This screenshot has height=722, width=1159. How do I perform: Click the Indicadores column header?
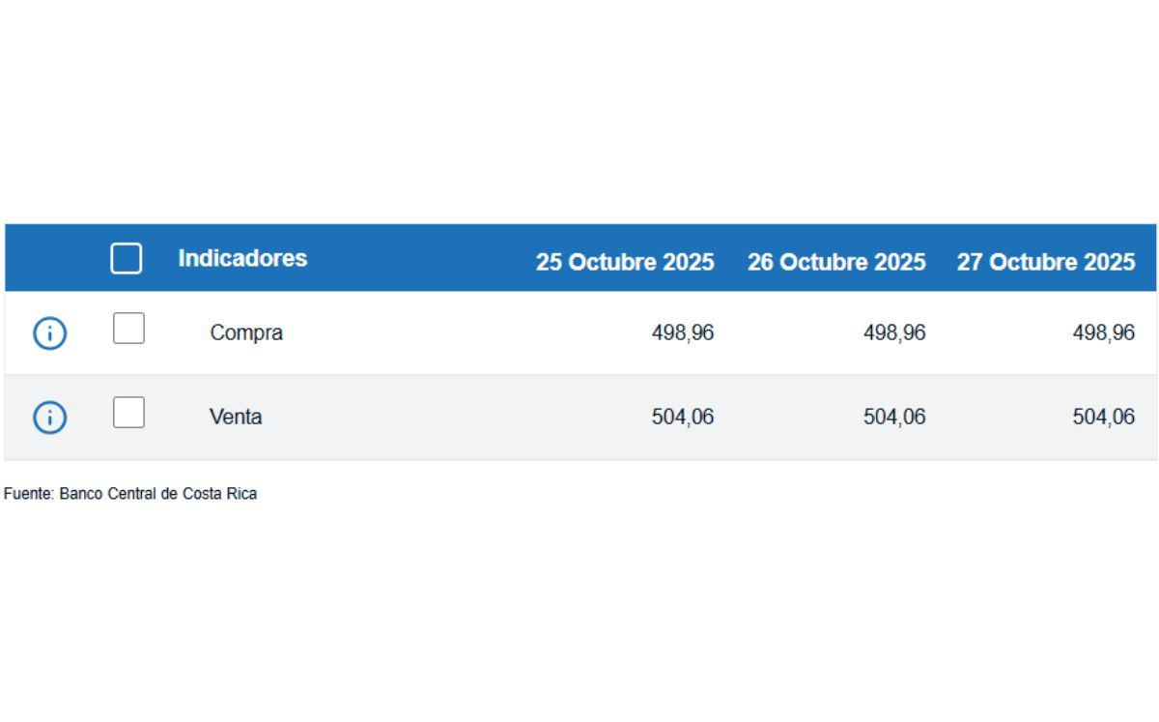click(242, 258)
